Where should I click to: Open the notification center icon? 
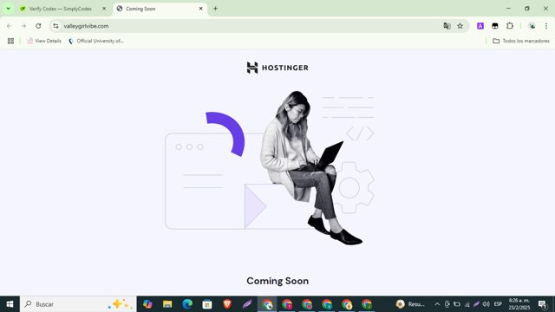[x=542, y=304]
